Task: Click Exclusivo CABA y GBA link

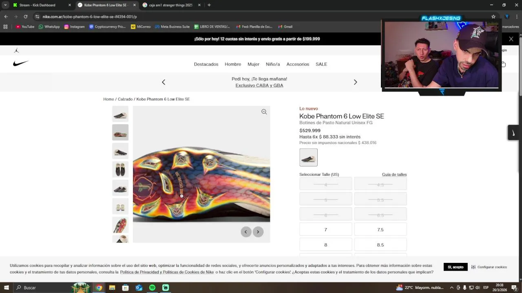Action: pyautogui.click(x=259, y=85)
